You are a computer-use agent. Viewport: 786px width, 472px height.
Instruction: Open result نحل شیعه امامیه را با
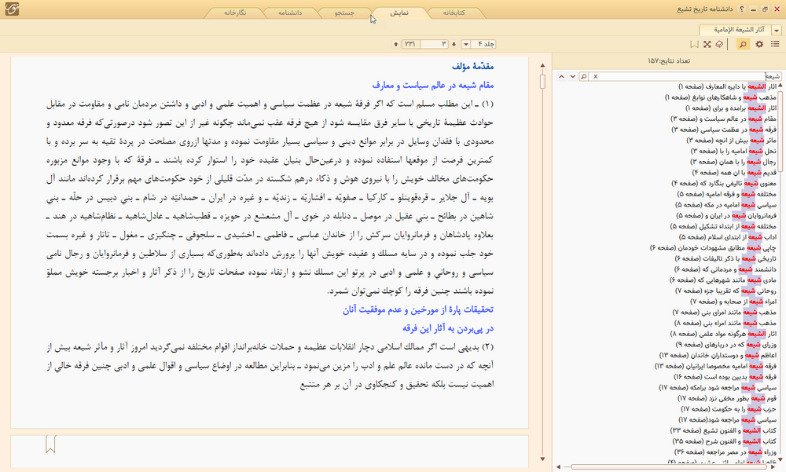click(x=733, y=152)
